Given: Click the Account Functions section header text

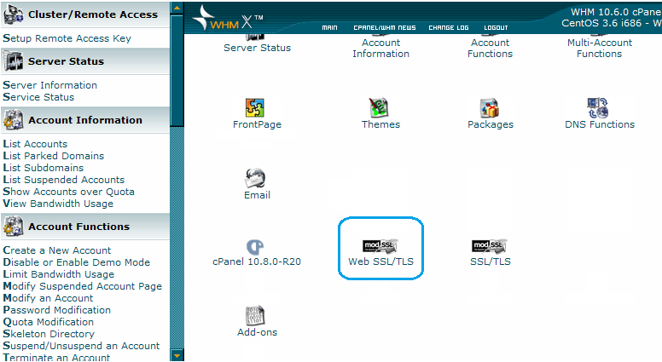Looking at the screenshot, I should tap(79, 227).
